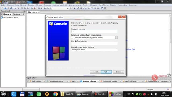The width and height of the screenshot is (172, 97).
Task: Click the Stop debugger toolbar icon
Action: (98, 8)
